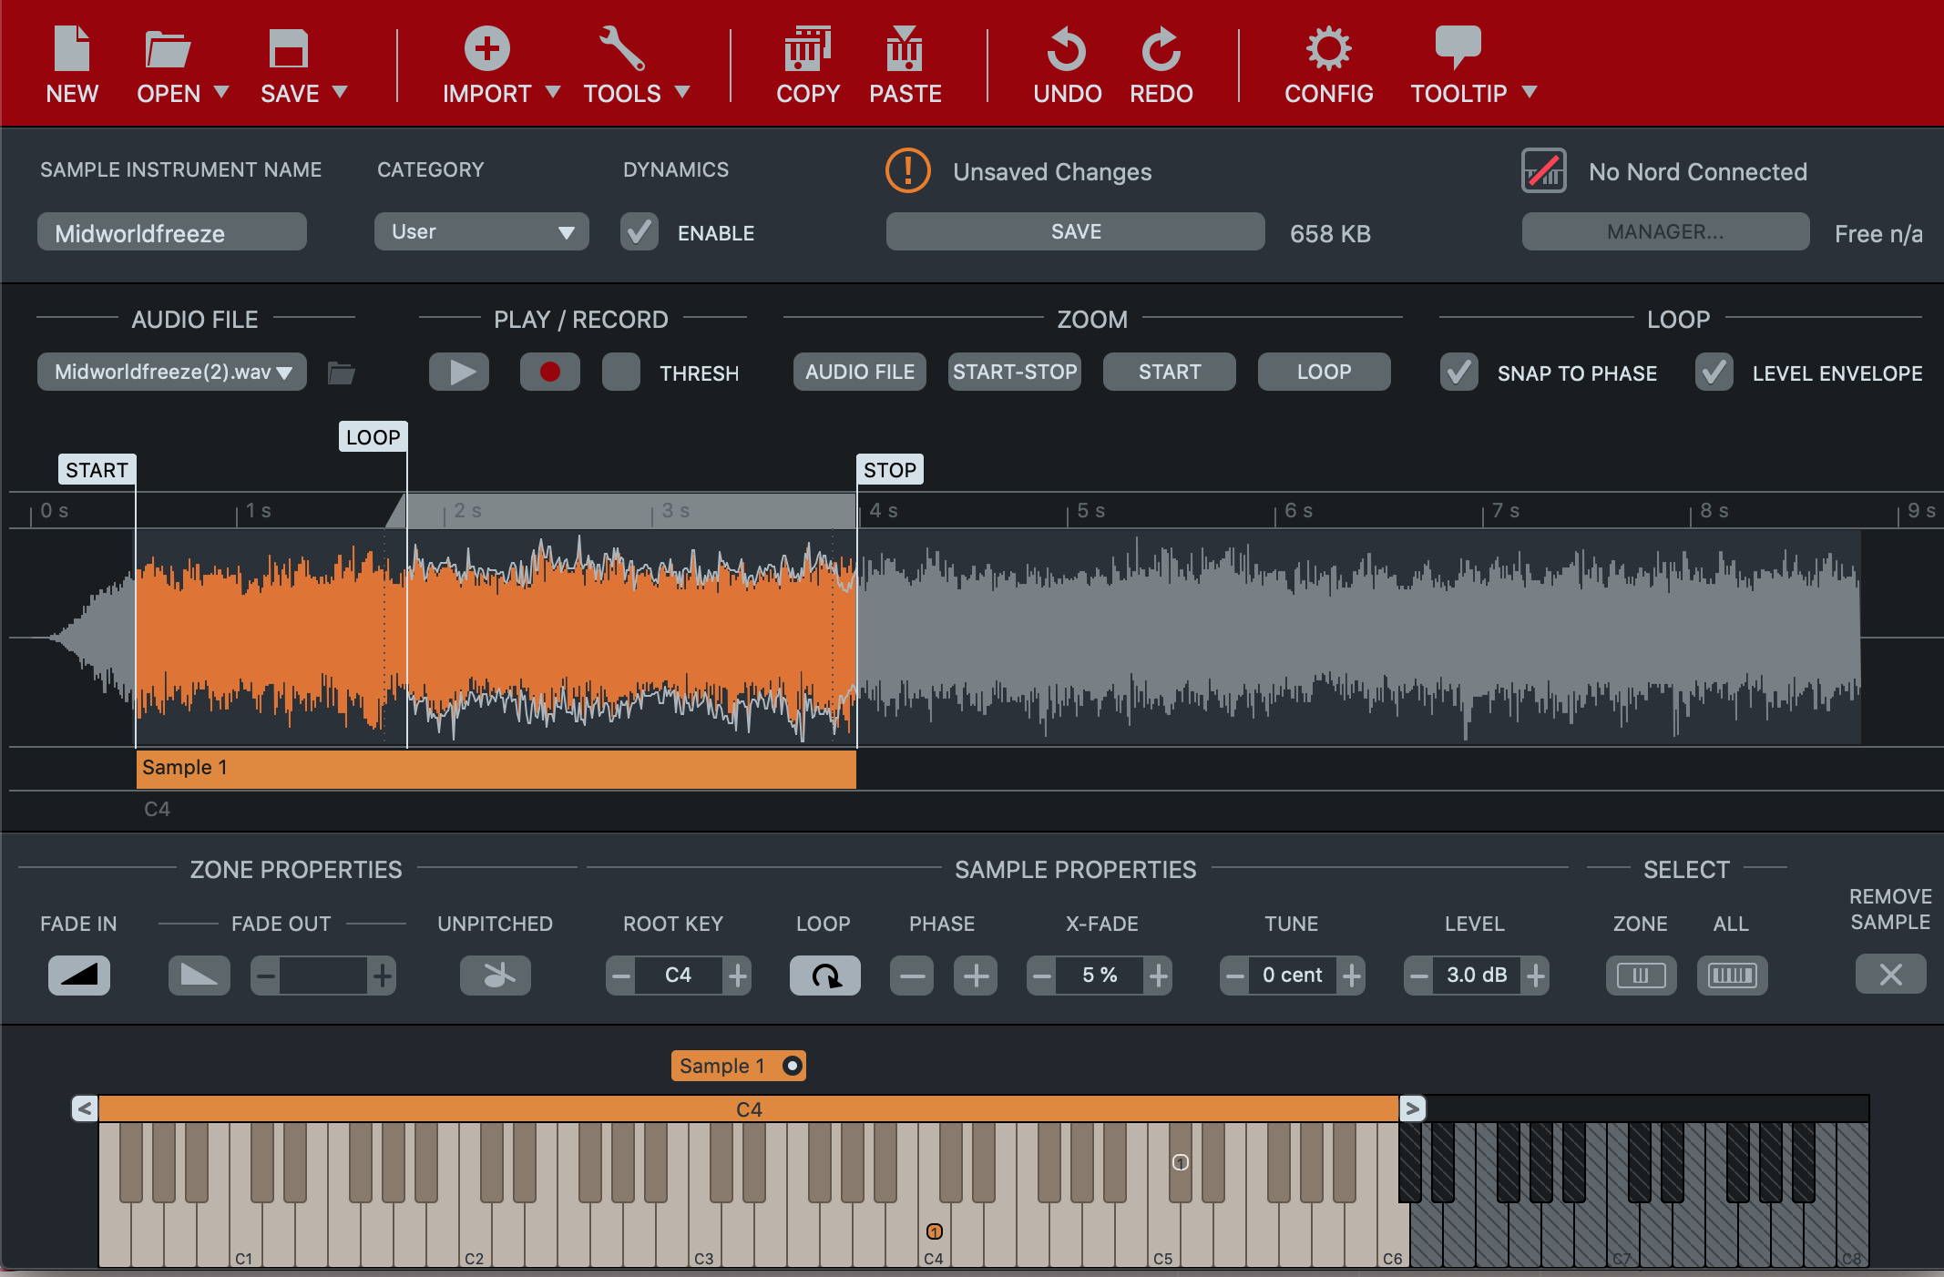Click the Midworldfreeze instrument name field
1944x1277 pixels.
click(x=172, y=232)
